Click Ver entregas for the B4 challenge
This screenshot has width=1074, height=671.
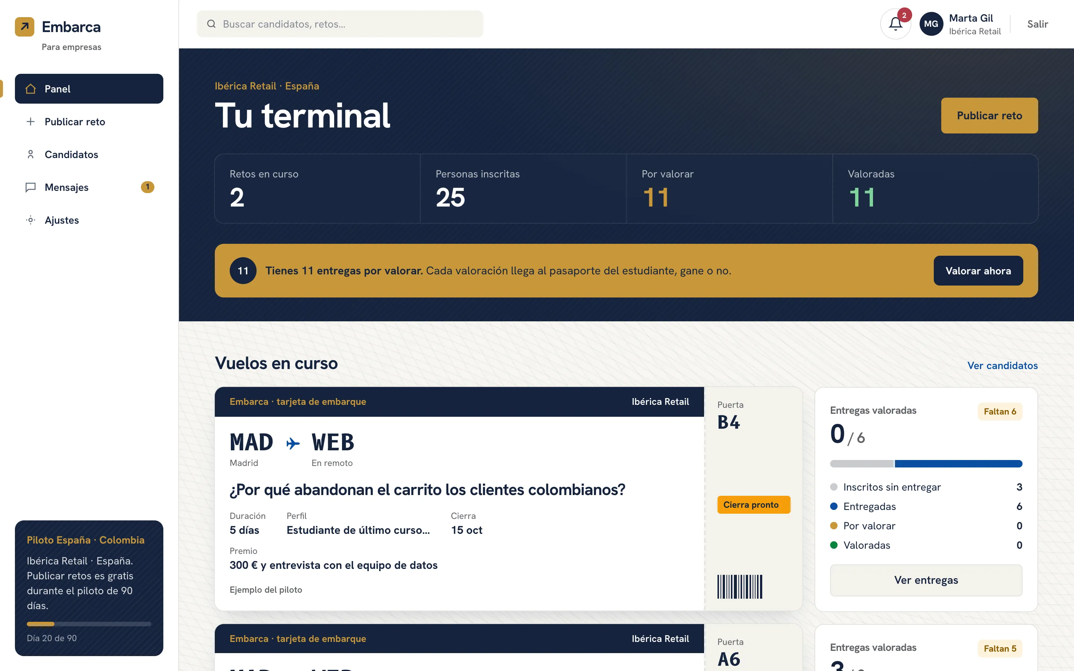point(926,580)
